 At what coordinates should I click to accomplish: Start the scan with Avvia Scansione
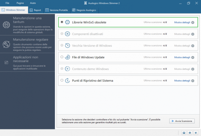coord(182,121)
